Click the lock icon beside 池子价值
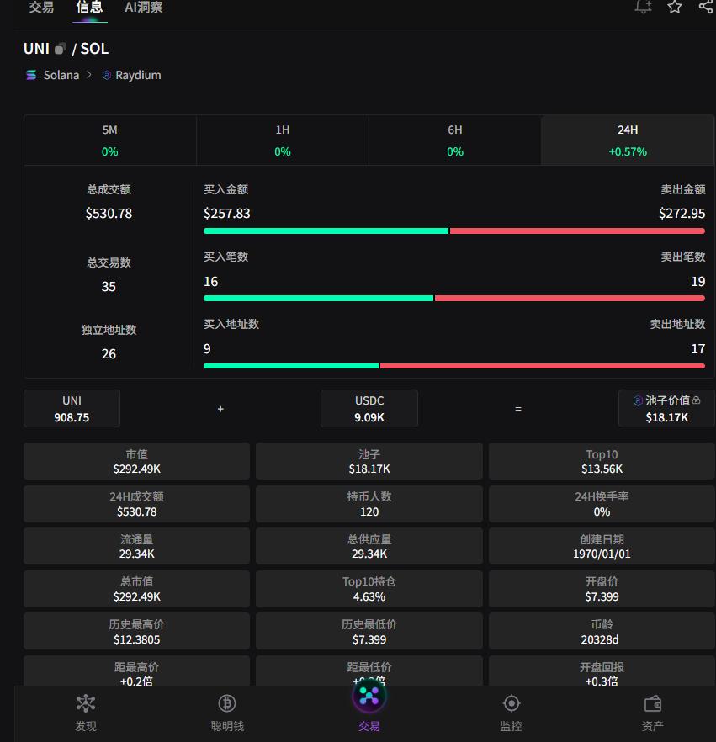 click(x=697, y=401)
